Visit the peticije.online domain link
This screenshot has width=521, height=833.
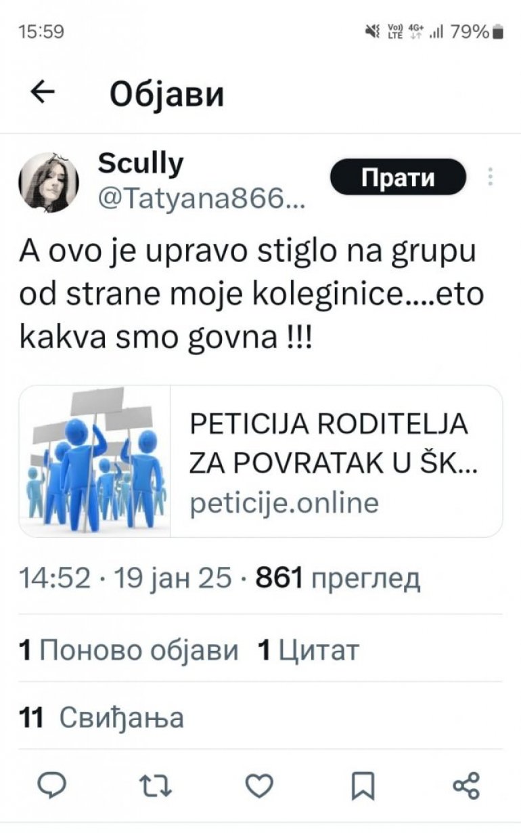(284, 503)
